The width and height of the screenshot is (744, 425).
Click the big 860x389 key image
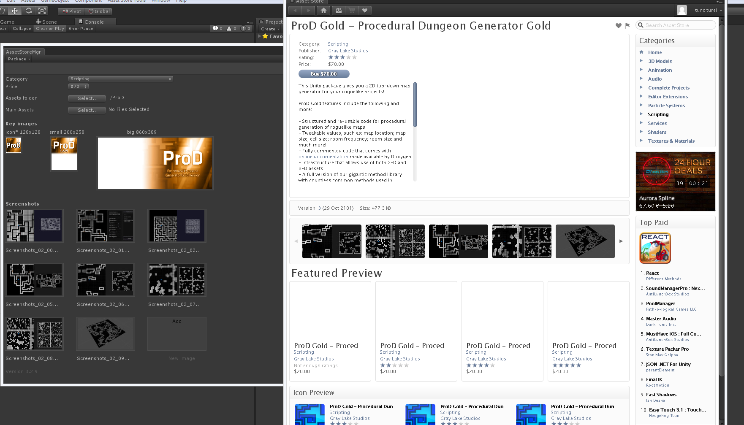pyautogui.click(x=155, y=163)
